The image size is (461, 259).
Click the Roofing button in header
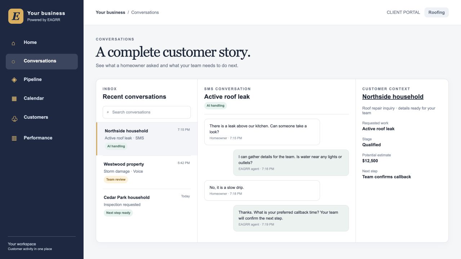[437, 12]
